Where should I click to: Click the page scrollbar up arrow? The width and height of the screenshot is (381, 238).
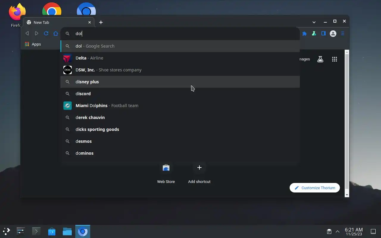(x=346, y=52)
